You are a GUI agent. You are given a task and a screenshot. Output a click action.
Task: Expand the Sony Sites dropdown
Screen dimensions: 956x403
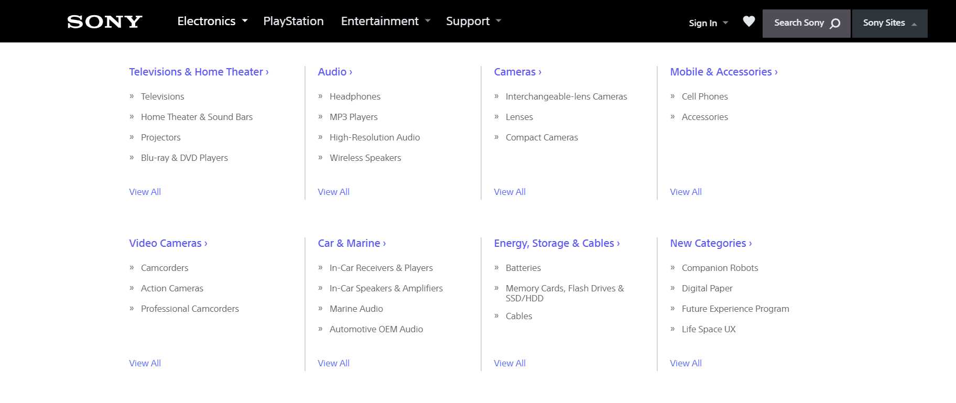tap(889, 23)
